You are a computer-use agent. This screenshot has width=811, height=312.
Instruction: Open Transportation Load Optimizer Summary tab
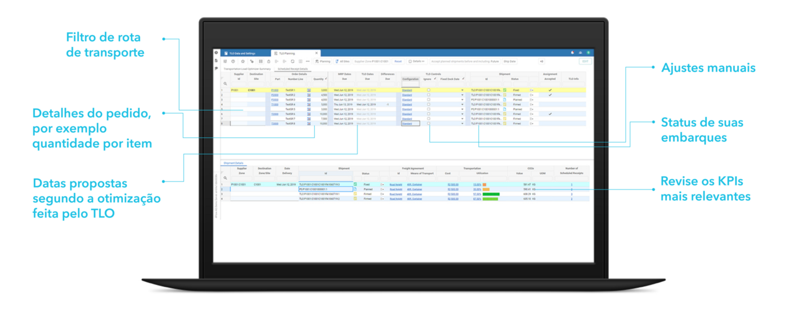coord(247,69)
